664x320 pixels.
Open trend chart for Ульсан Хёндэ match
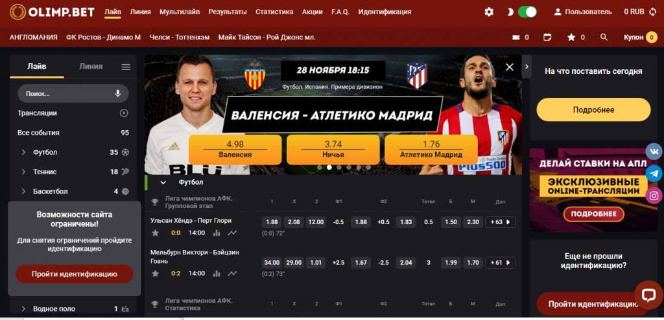232,233
